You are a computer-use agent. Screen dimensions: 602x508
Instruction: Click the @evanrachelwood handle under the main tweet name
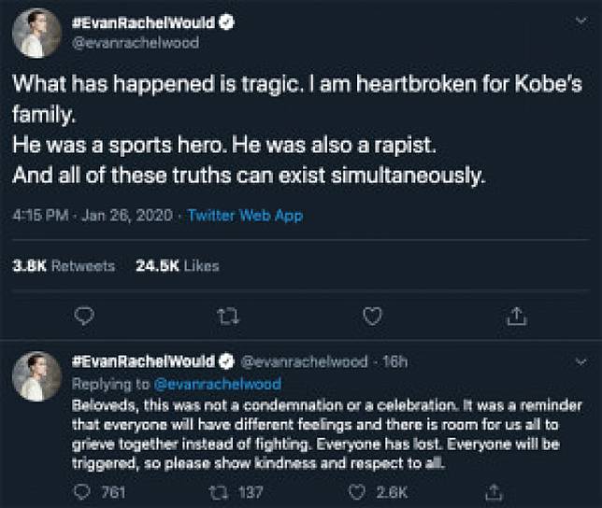136,43
